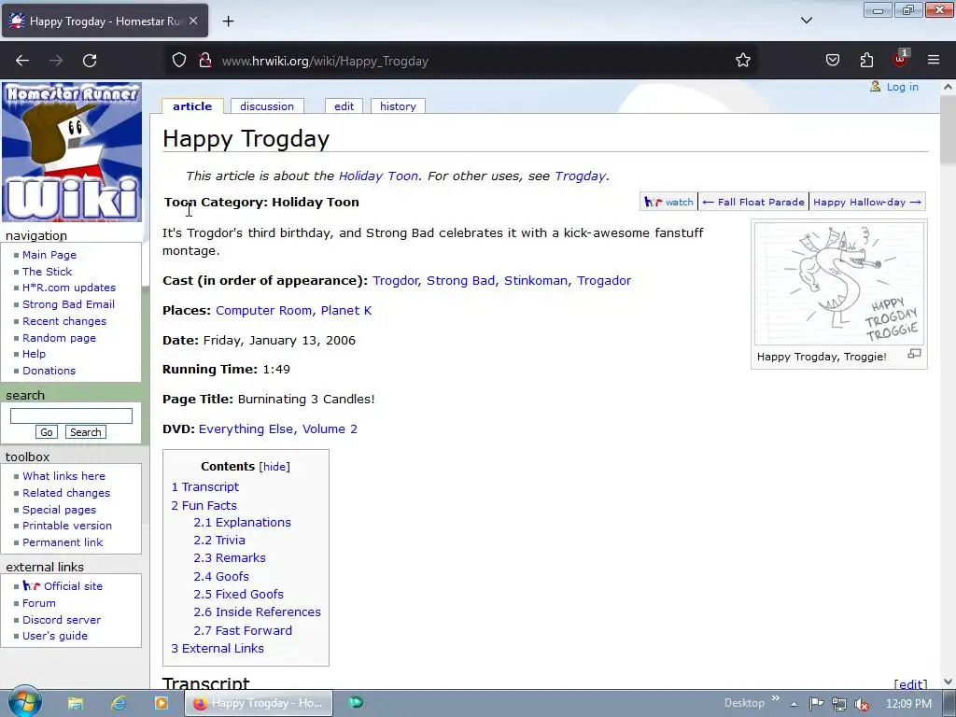Image resolution: width=956 pixels, height=717 pixels.
Task: Open Printable version link
Action: (x=67, y=526)
